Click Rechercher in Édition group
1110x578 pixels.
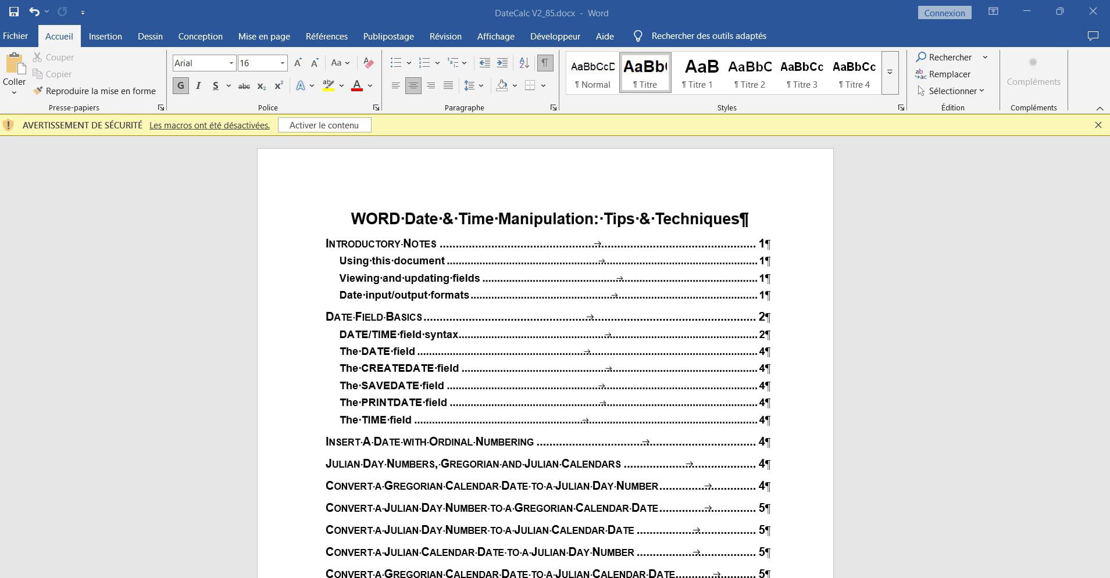(944, 57)
